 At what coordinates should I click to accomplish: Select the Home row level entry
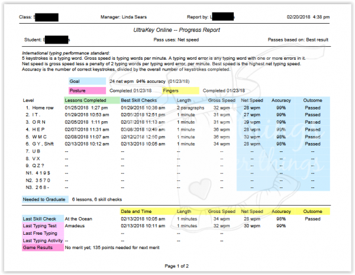43,108
